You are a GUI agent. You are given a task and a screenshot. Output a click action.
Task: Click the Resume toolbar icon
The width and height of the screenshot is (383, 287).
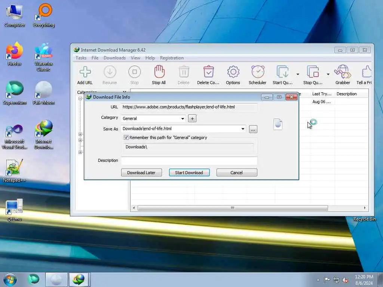tap(110, 75)
